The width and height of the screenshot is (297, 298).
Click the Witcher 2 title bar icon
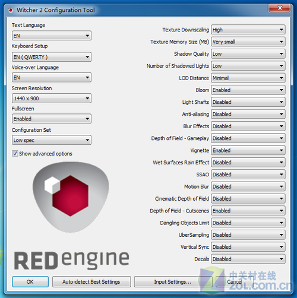tap(11, 10)
